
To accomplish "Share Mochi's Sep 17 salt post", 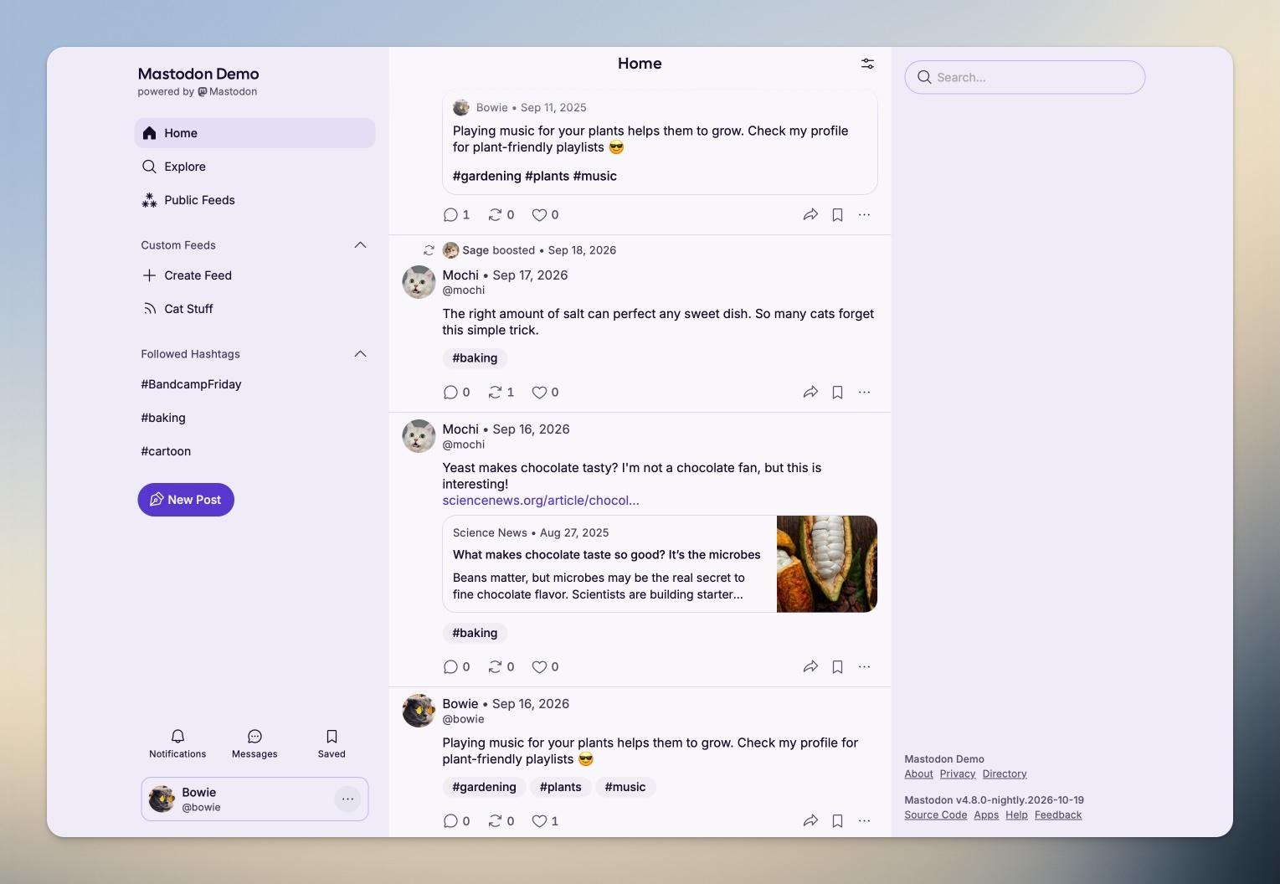I will click(810, 392).
